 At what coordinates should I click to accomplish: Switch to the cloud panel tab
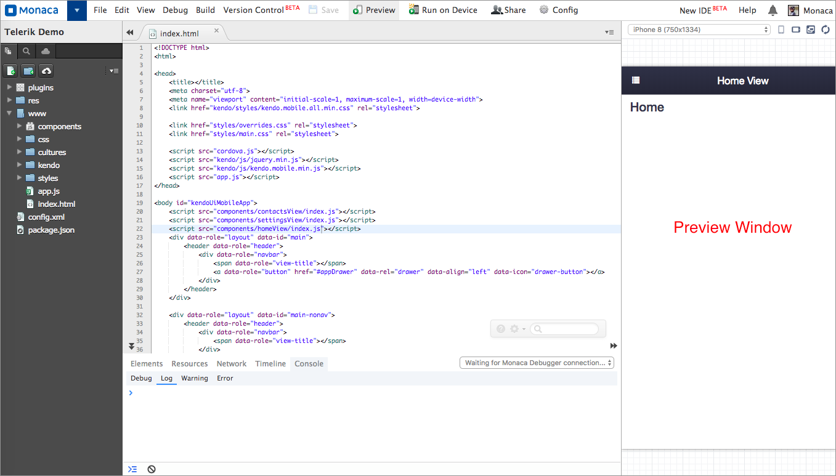[46, 51]
